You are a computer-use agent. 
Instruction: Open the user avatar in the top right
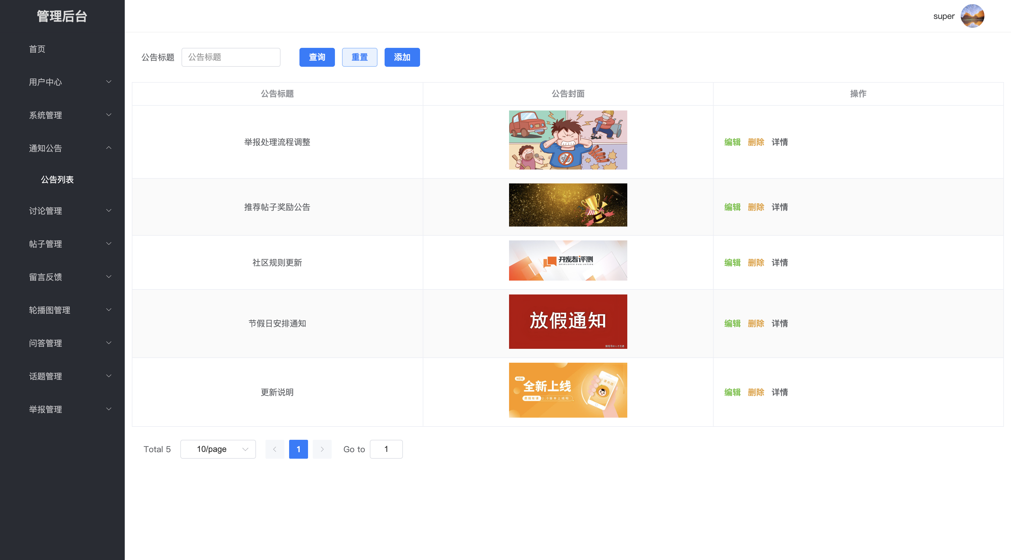[x=973, y=16]
